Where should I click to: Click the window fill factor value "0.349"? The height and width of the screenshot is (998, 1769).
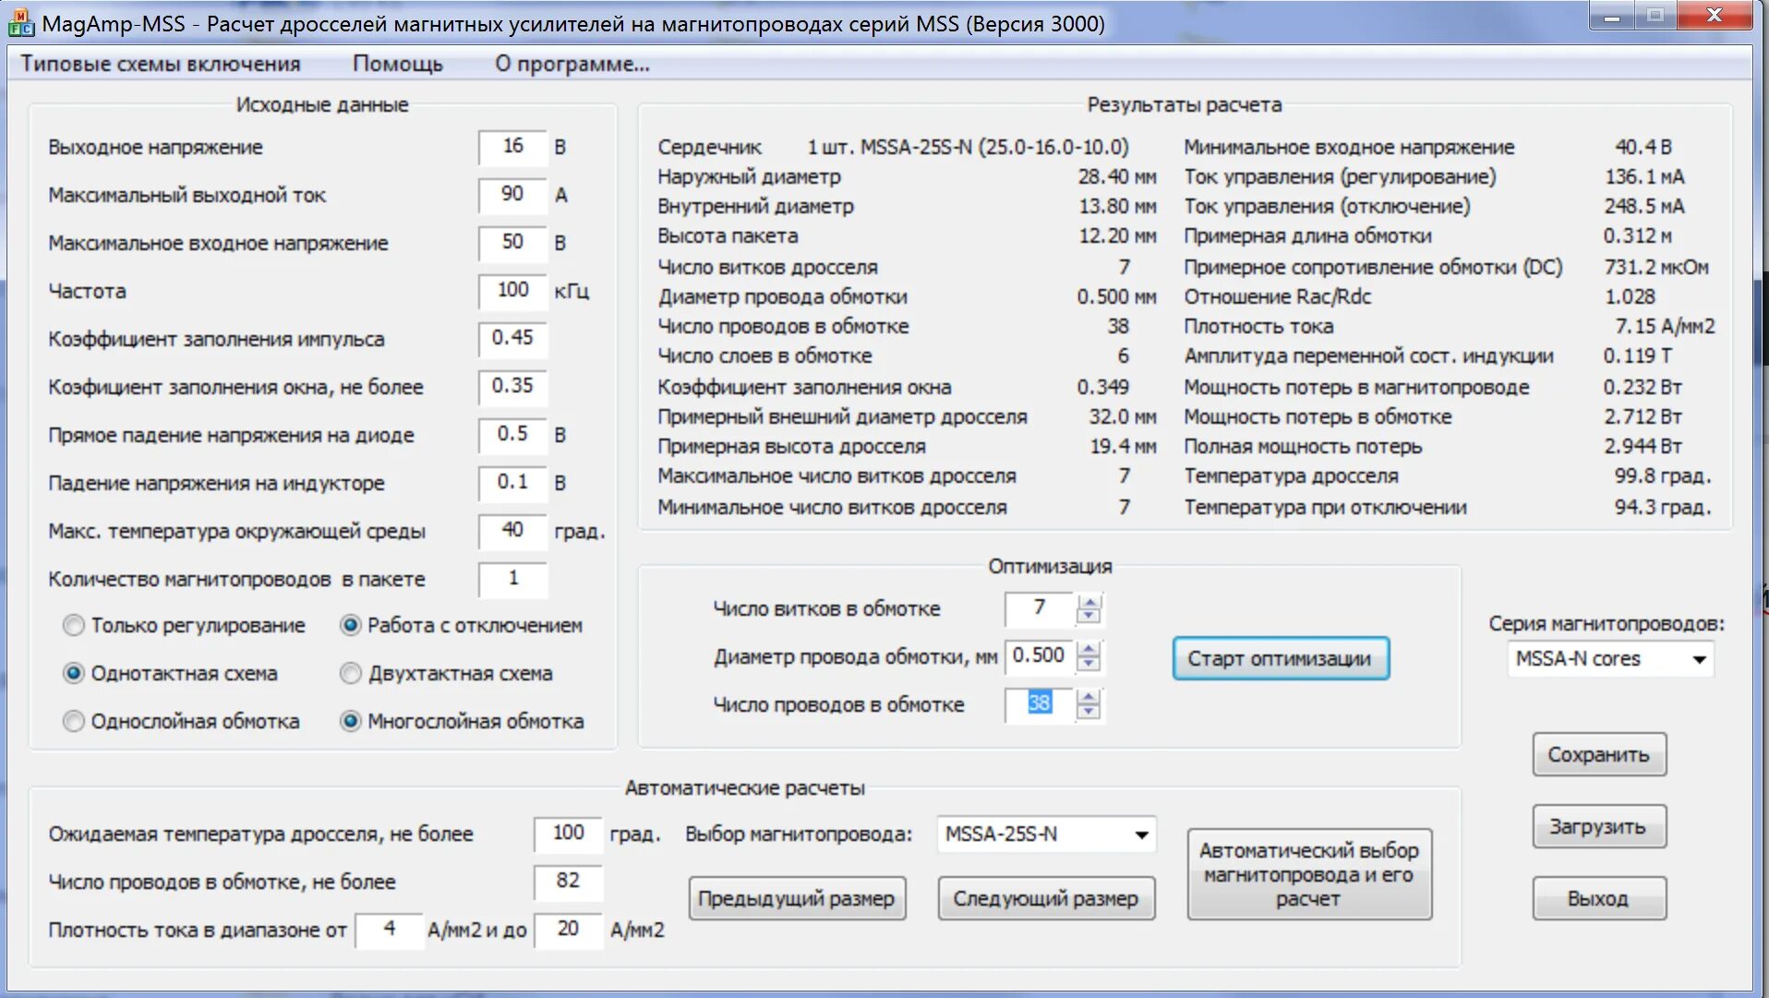(1102, 387)
